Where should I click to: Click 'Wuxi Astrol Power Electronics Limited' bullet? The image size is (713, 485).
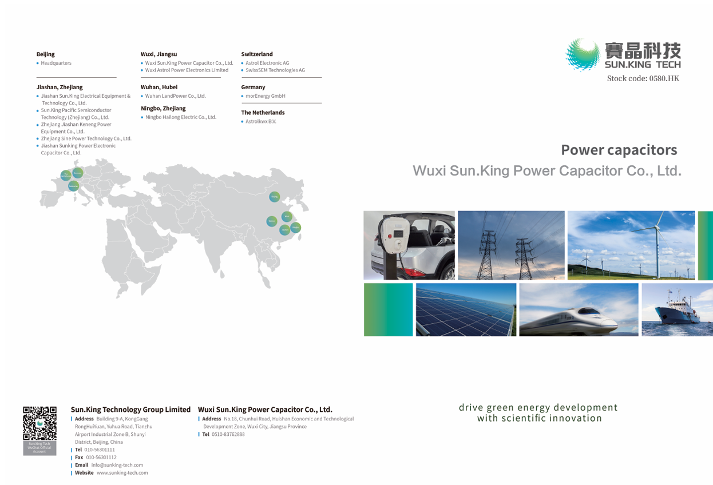[187, 70]
